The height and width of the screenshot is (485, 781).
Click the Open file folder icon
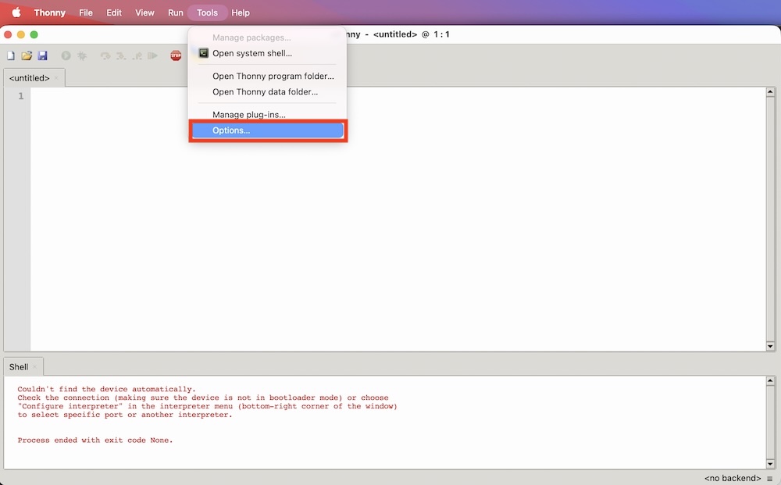tap(27, 56)
